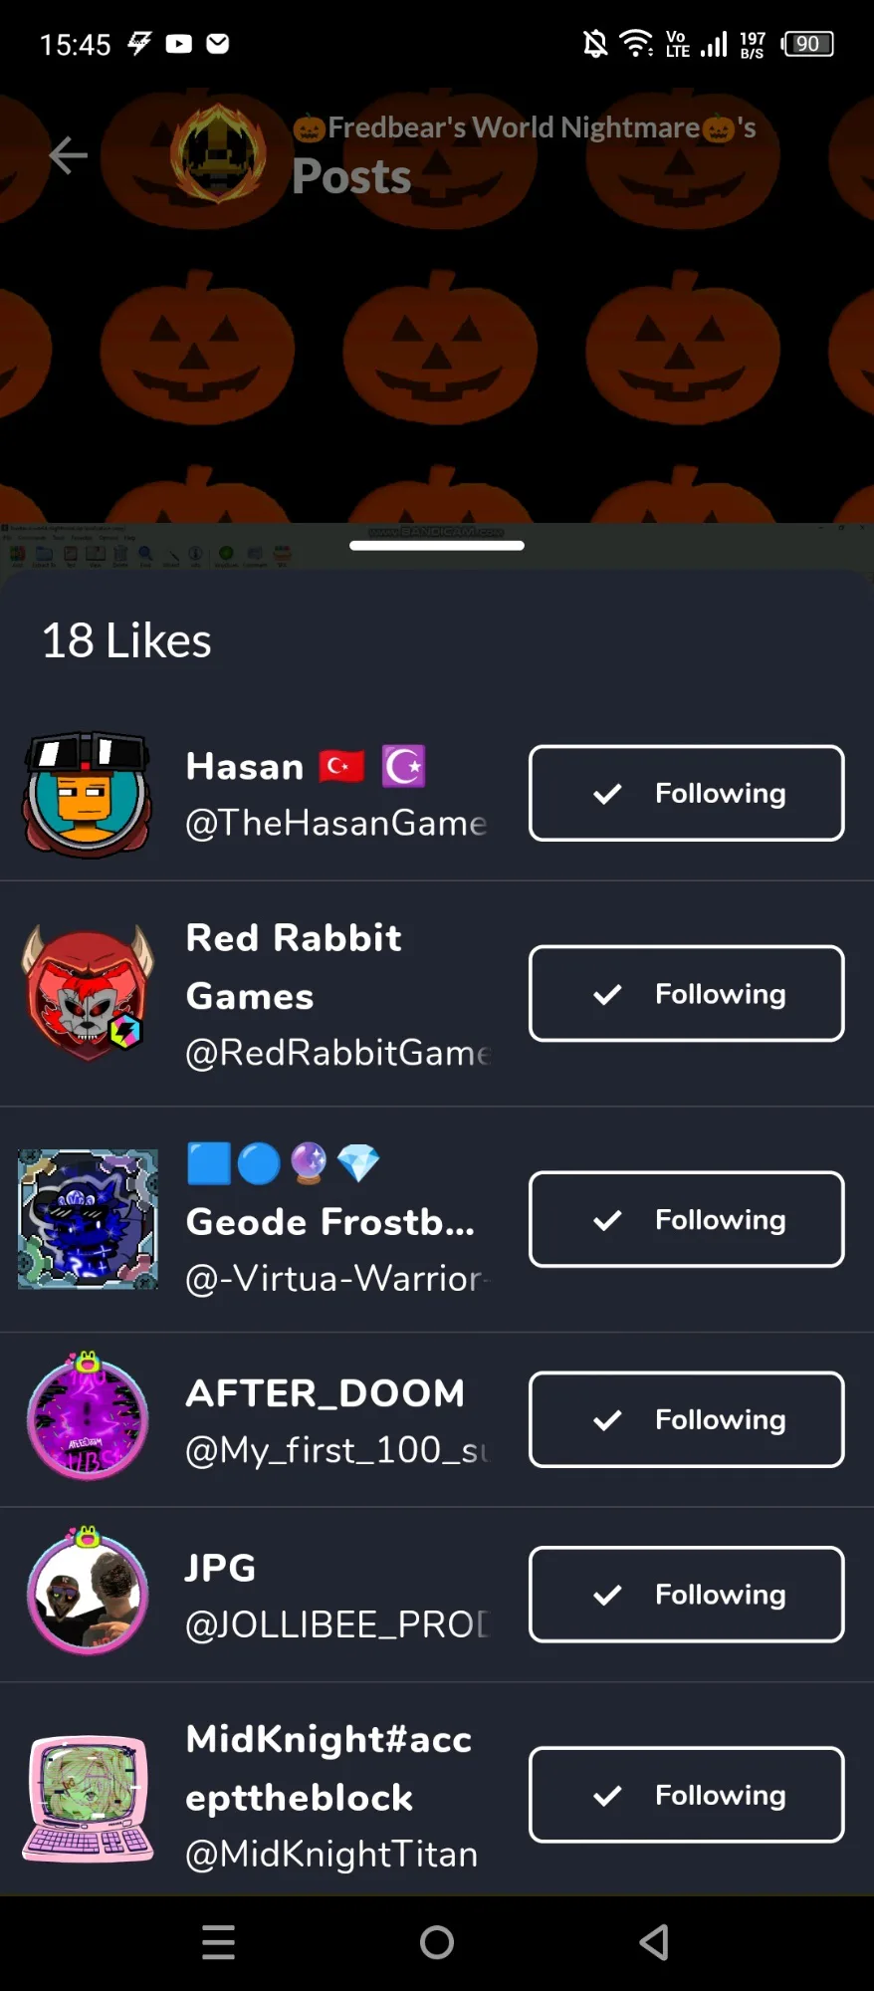The width and height of the screenshot is (874, 1991).
Task: Open Fredbear's World Nightmare community avatar
Action: [x=218, y=154]
